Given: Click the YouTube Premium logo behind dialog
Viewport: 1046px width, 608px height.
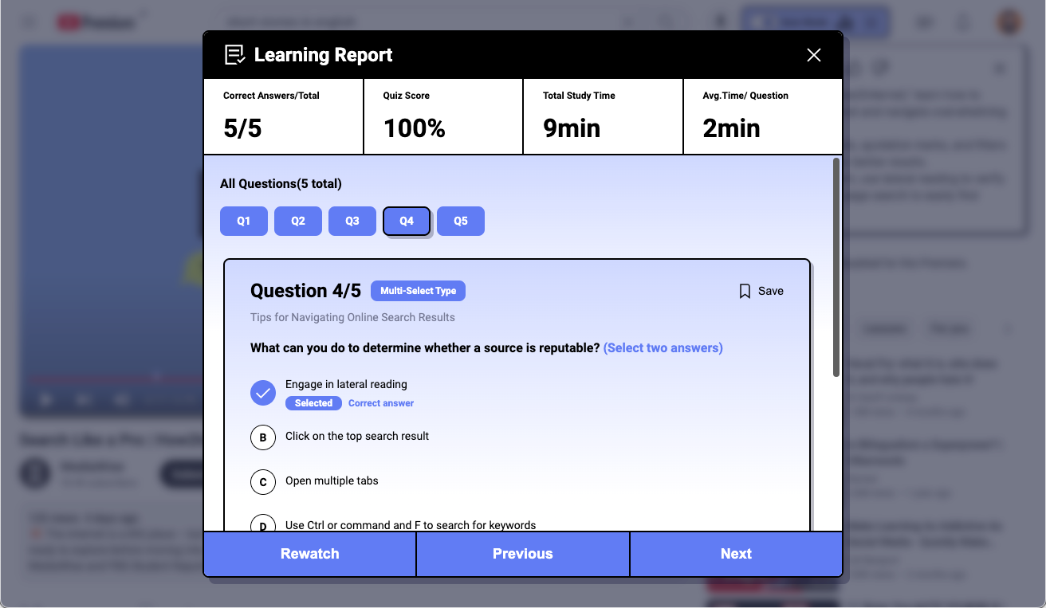Looking at the screenshot, I should (x=94, y=22).
